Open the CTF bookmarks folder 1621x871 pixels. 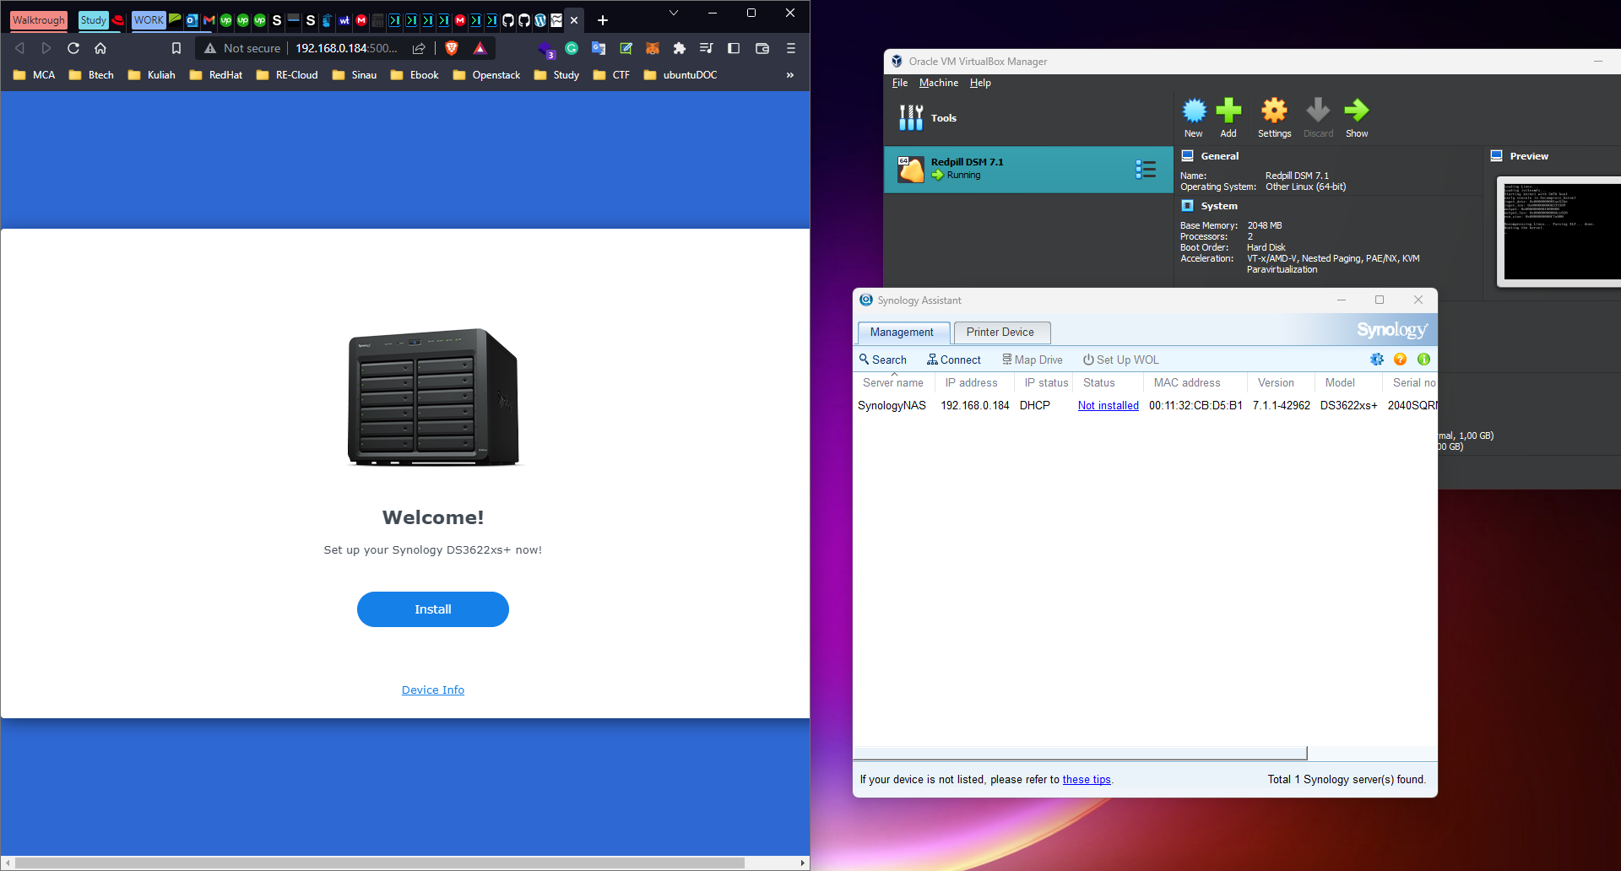[x=612, y=75]
